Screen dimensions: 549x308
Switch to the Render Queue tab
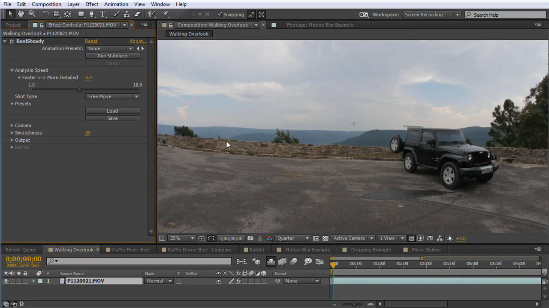pos(21,250)
